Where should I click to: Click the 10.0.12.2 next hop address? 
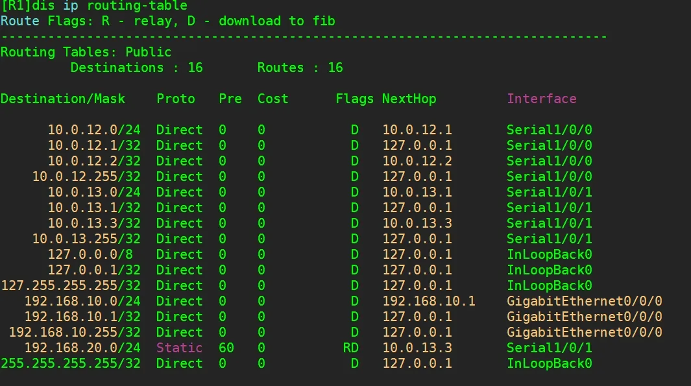417,161
